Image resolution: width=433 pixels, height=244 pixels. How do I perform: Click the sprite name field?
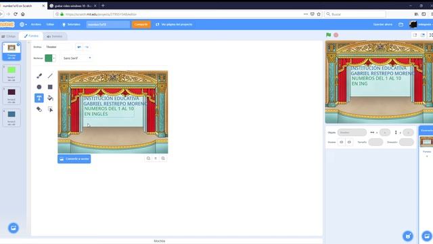(352, 133)
